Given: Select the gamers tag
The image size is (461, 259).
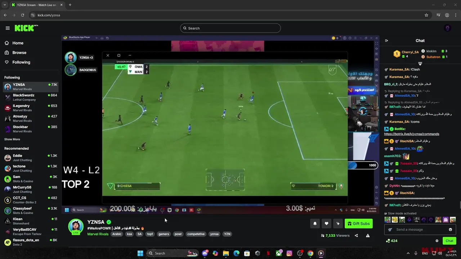Looking at the screenshot, I should point(164,234).
